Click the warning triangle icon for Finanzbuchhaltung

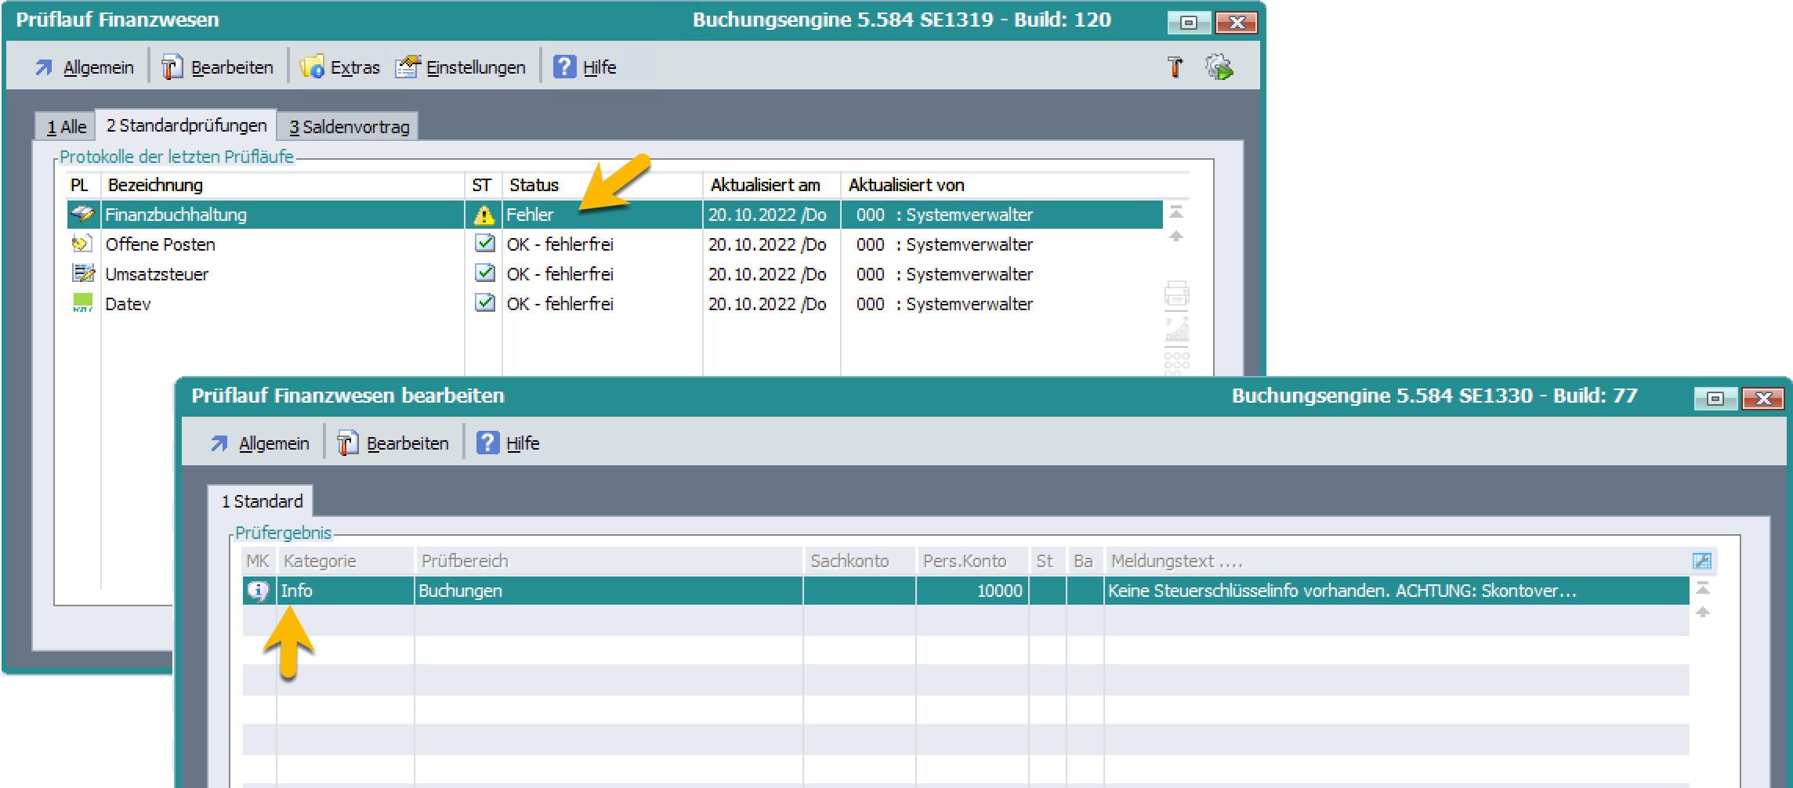click(484, 215)
